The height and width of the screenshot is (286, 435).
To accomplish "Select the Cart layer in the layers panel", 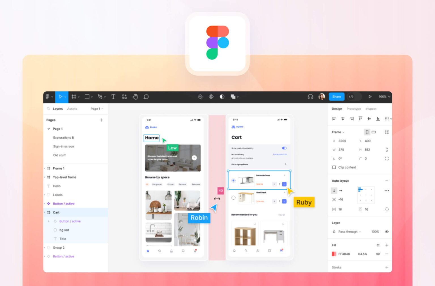I will coord(56,212).
